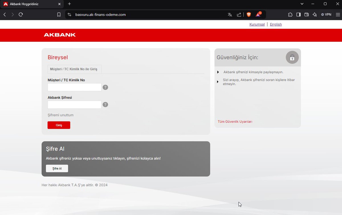
Task: Click the help icon beside Akbank Şifresi
Action: [x=105, y=105]
